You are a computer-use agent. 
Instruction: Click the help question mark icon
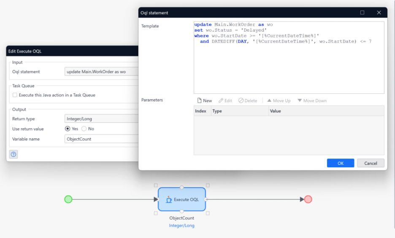coord(14,154)
